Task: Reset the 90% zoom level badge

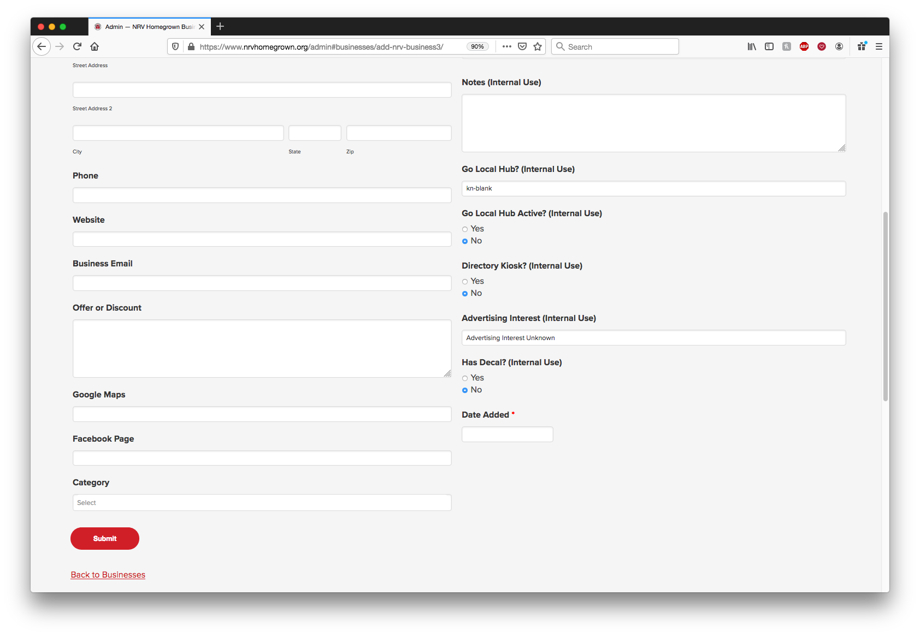Action: click(477, 46)
